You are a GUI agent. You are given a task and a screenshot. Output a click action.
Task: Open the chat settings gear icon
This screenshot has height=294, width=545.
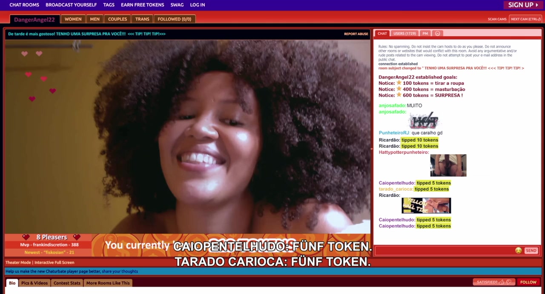[437, 33]
